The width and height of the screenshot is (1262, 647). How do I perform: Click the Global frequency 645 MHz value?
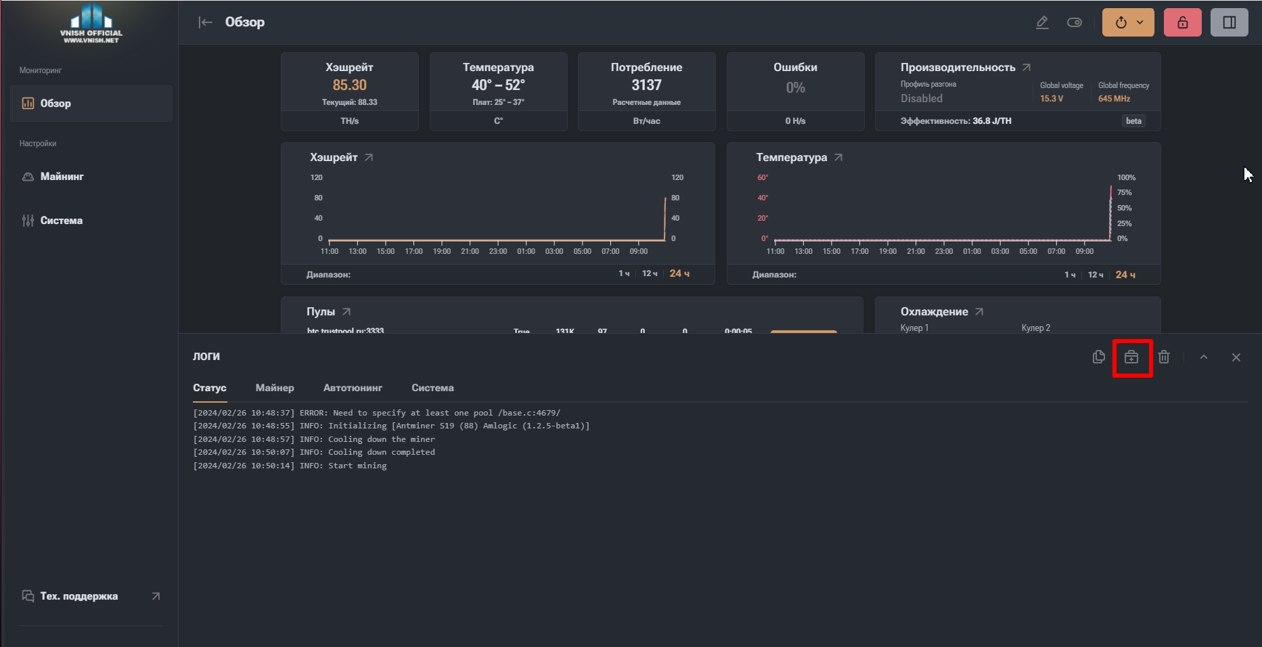1114,99
